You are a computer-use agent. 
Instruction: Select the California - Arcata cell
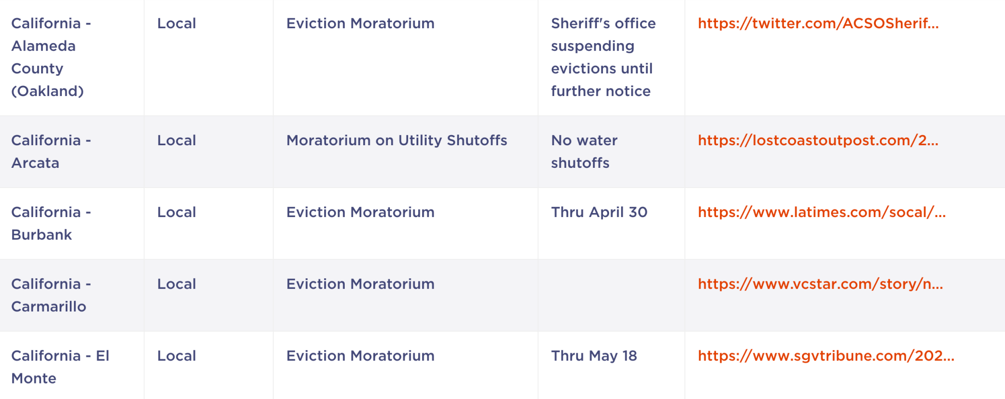(x=72, y=152)
